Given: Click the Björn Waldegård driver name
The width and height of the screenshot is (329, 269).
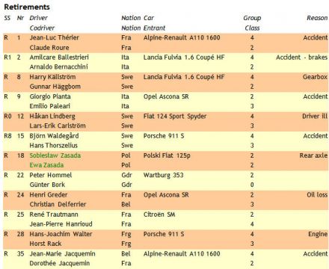Looking at the screenshot, I should 54,136.
